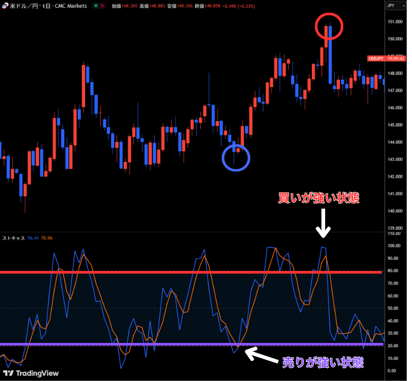The image size is (412, 381).
Task: Click the stochastic %D value 70.96
Action: [x=46, y=238]
